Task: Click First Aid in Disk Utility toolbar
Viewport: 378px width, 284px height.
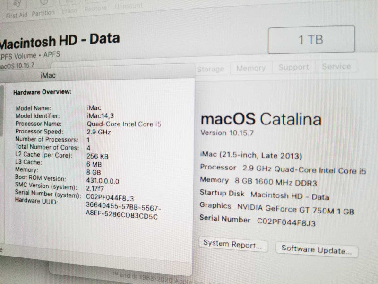Action: 17,10
